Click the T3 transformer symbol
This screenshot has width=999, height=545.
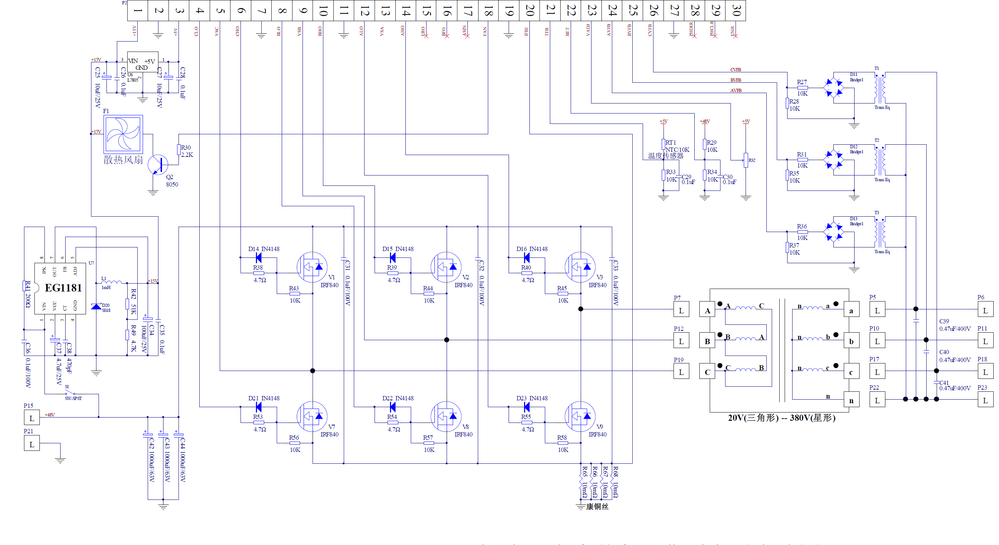click(880, 232)
